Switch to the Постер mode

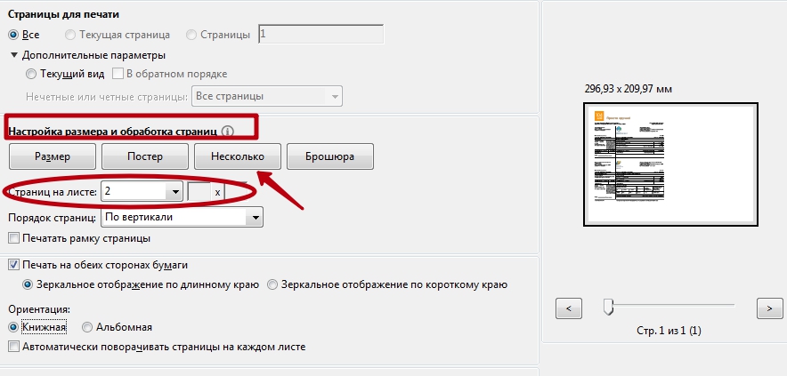point(144,156)
